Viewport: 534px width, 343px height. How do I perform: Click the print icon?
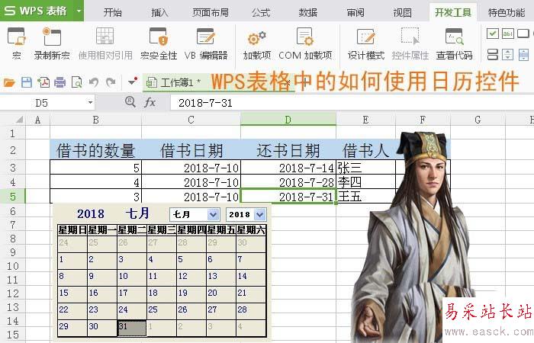click(x=60, y=82)
